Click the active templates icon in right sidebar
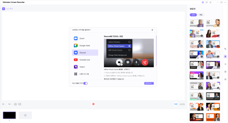This screenshot has width=228, height=123. [x=225, y=57]
